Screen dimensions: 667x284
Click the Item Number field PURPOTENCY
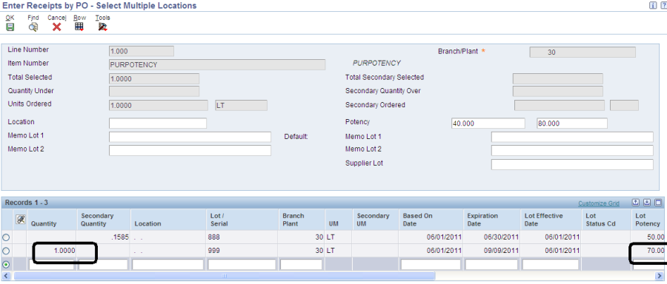pyautogui.click(x=217, y=65)
